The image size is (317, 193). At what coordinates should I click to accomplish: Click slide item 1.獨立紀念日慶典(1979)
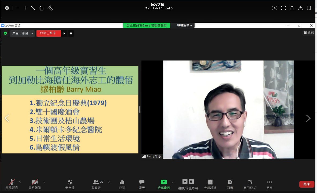tap(68, 103)
